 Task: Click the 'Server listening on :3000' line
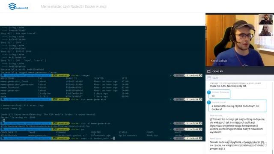(x=18, y=118)
